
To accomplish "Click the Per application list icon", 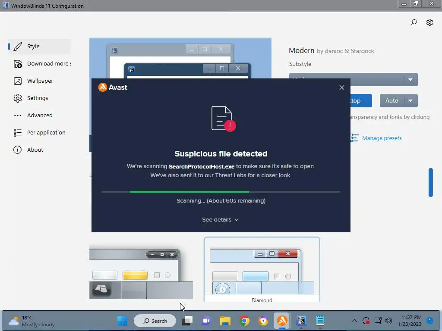I will [17, 133].
